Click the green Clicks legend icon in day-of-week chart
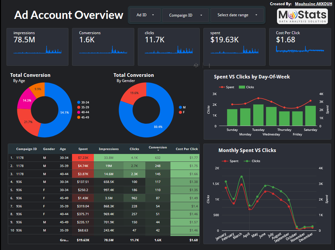 point(242,87)
